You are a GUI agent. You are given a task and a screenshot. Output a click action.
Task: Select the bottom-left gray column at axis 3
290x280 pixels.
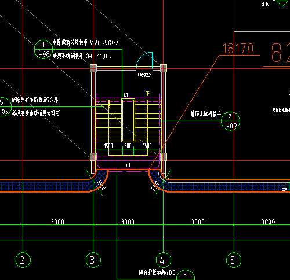(x=93, y=157)
